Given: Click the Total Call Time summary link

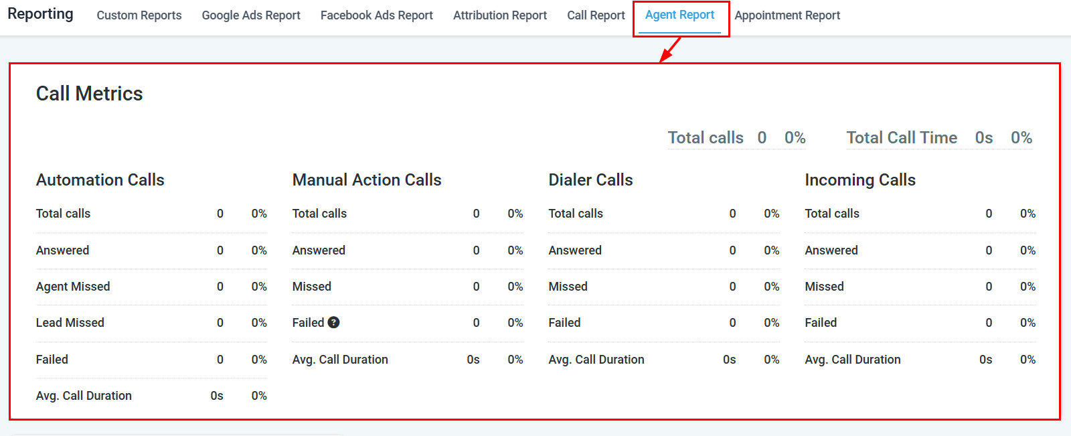Looking at the screenshot, I should [902, 137].
